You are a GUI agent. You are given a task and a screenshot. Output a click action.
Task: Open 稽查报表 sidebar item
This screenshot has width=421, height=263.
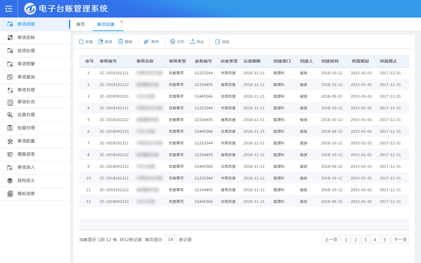26,155
